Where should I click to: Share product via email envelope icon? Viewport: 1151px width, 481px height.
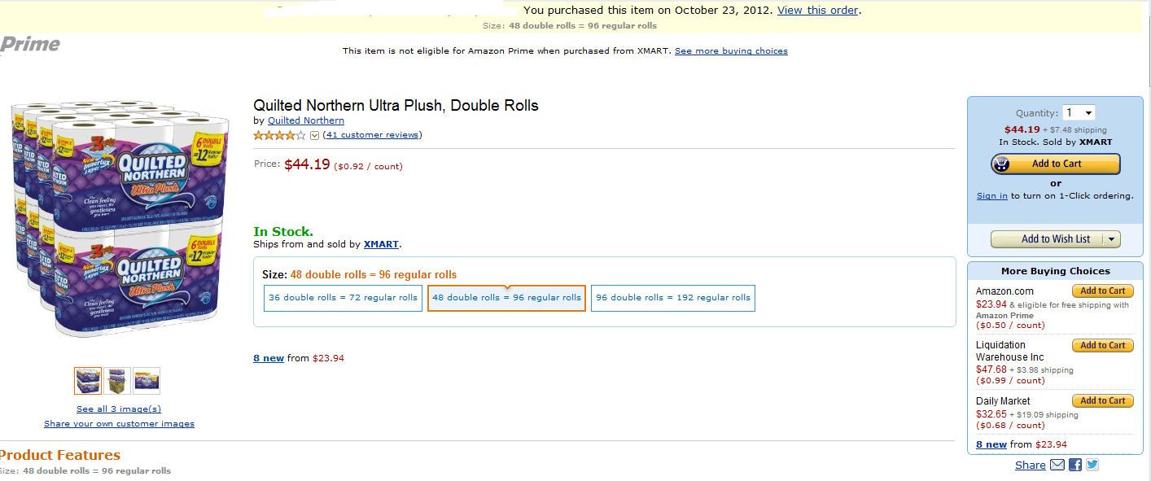[1057, 465]
